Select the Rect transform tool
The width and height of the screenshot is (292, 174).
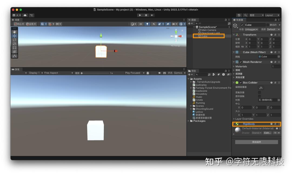tap(15, 48)
